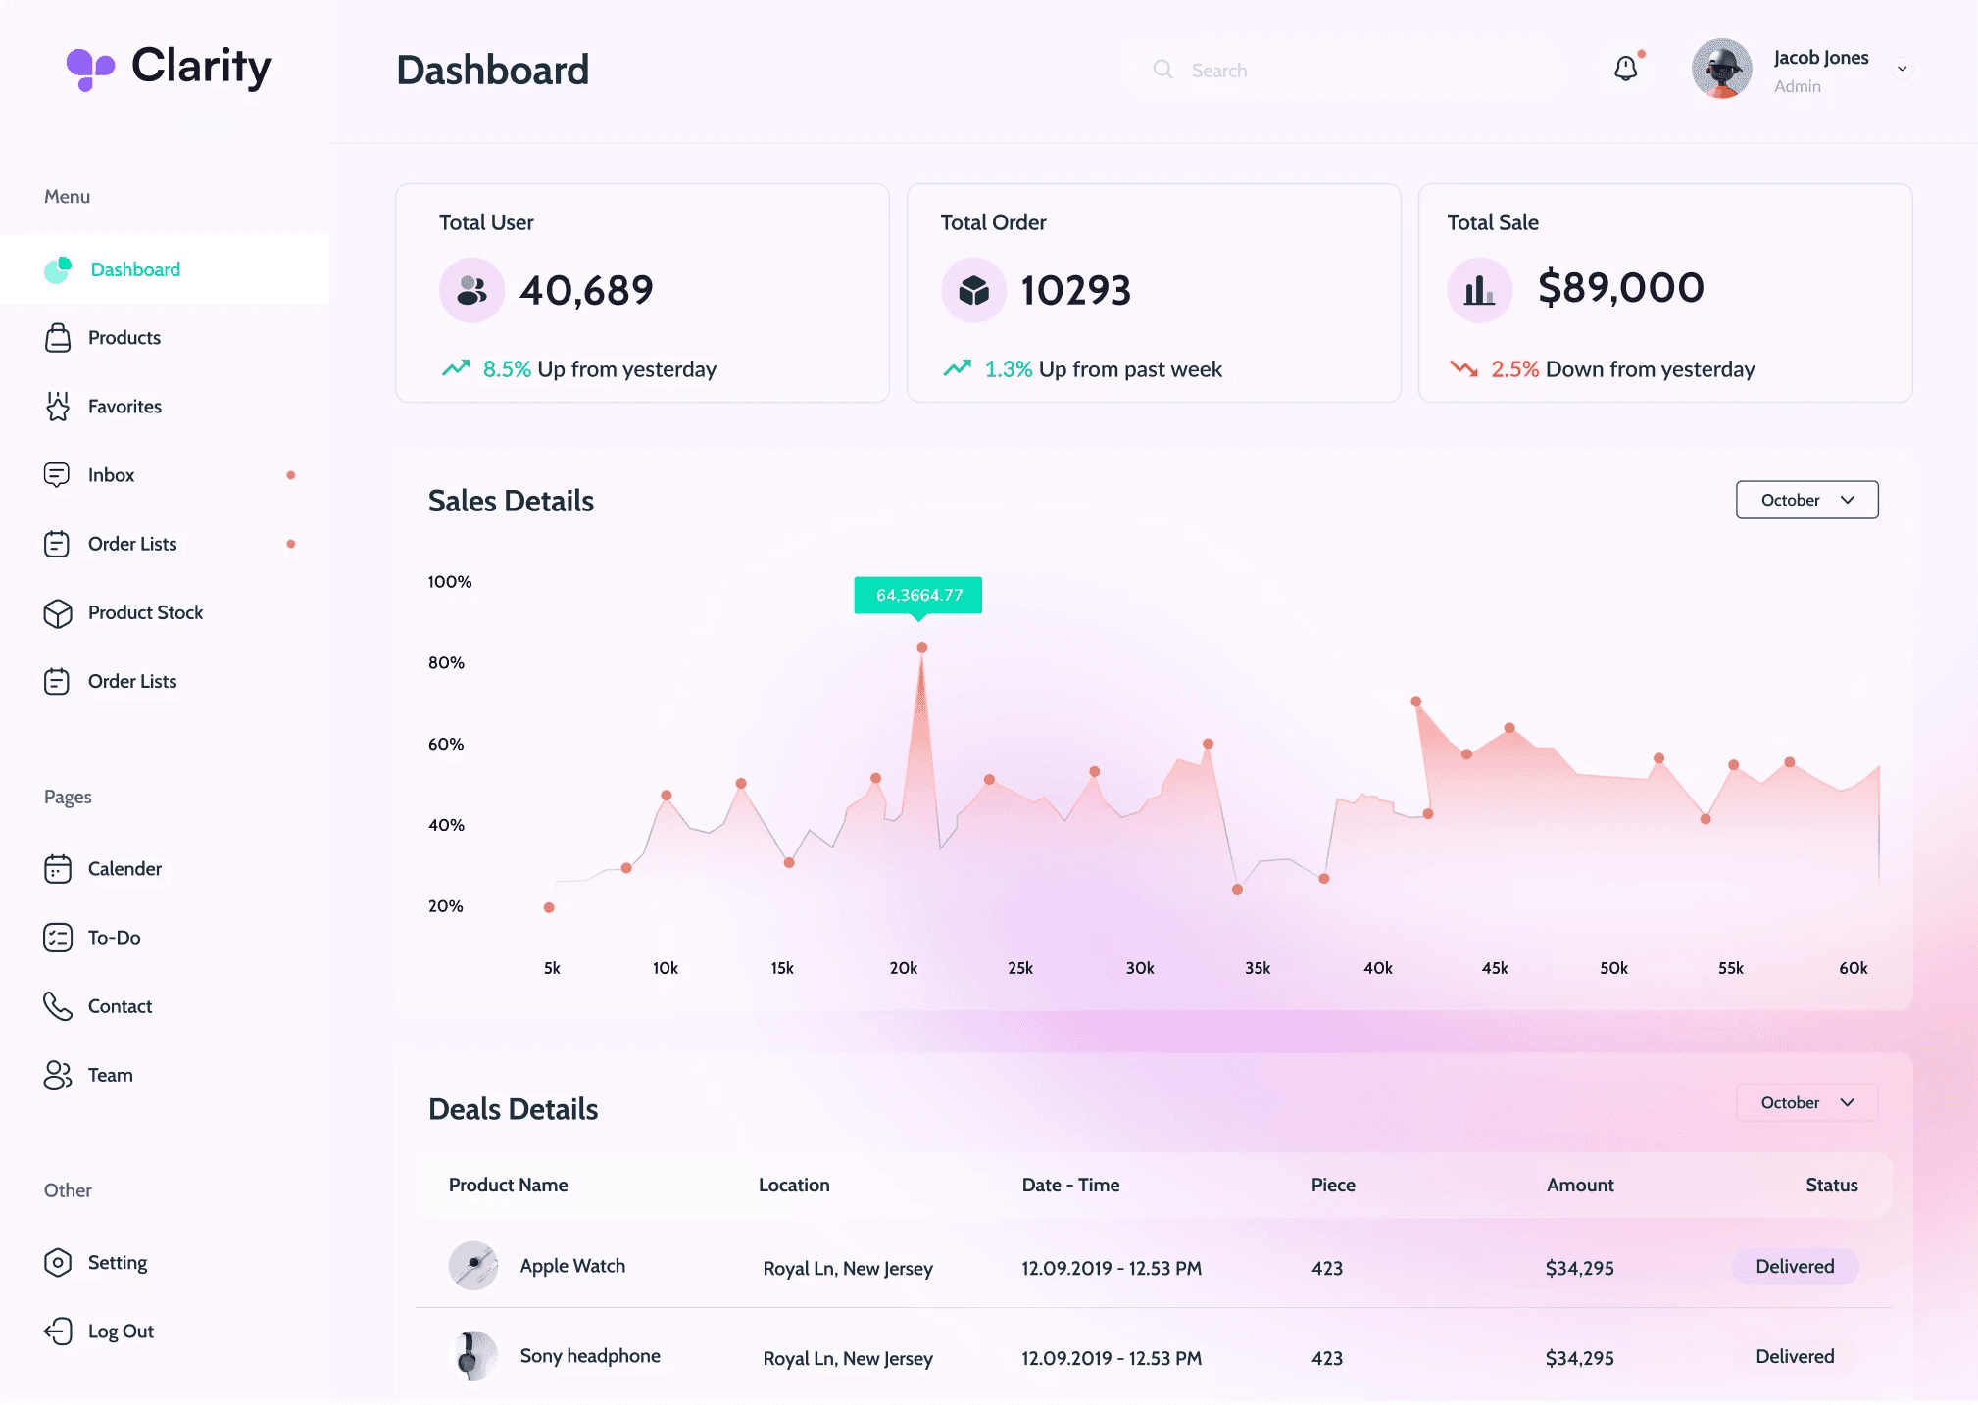Click the lowest chart point above 5k
This screenshot has height=1405, width=1978.
point(549,907)
